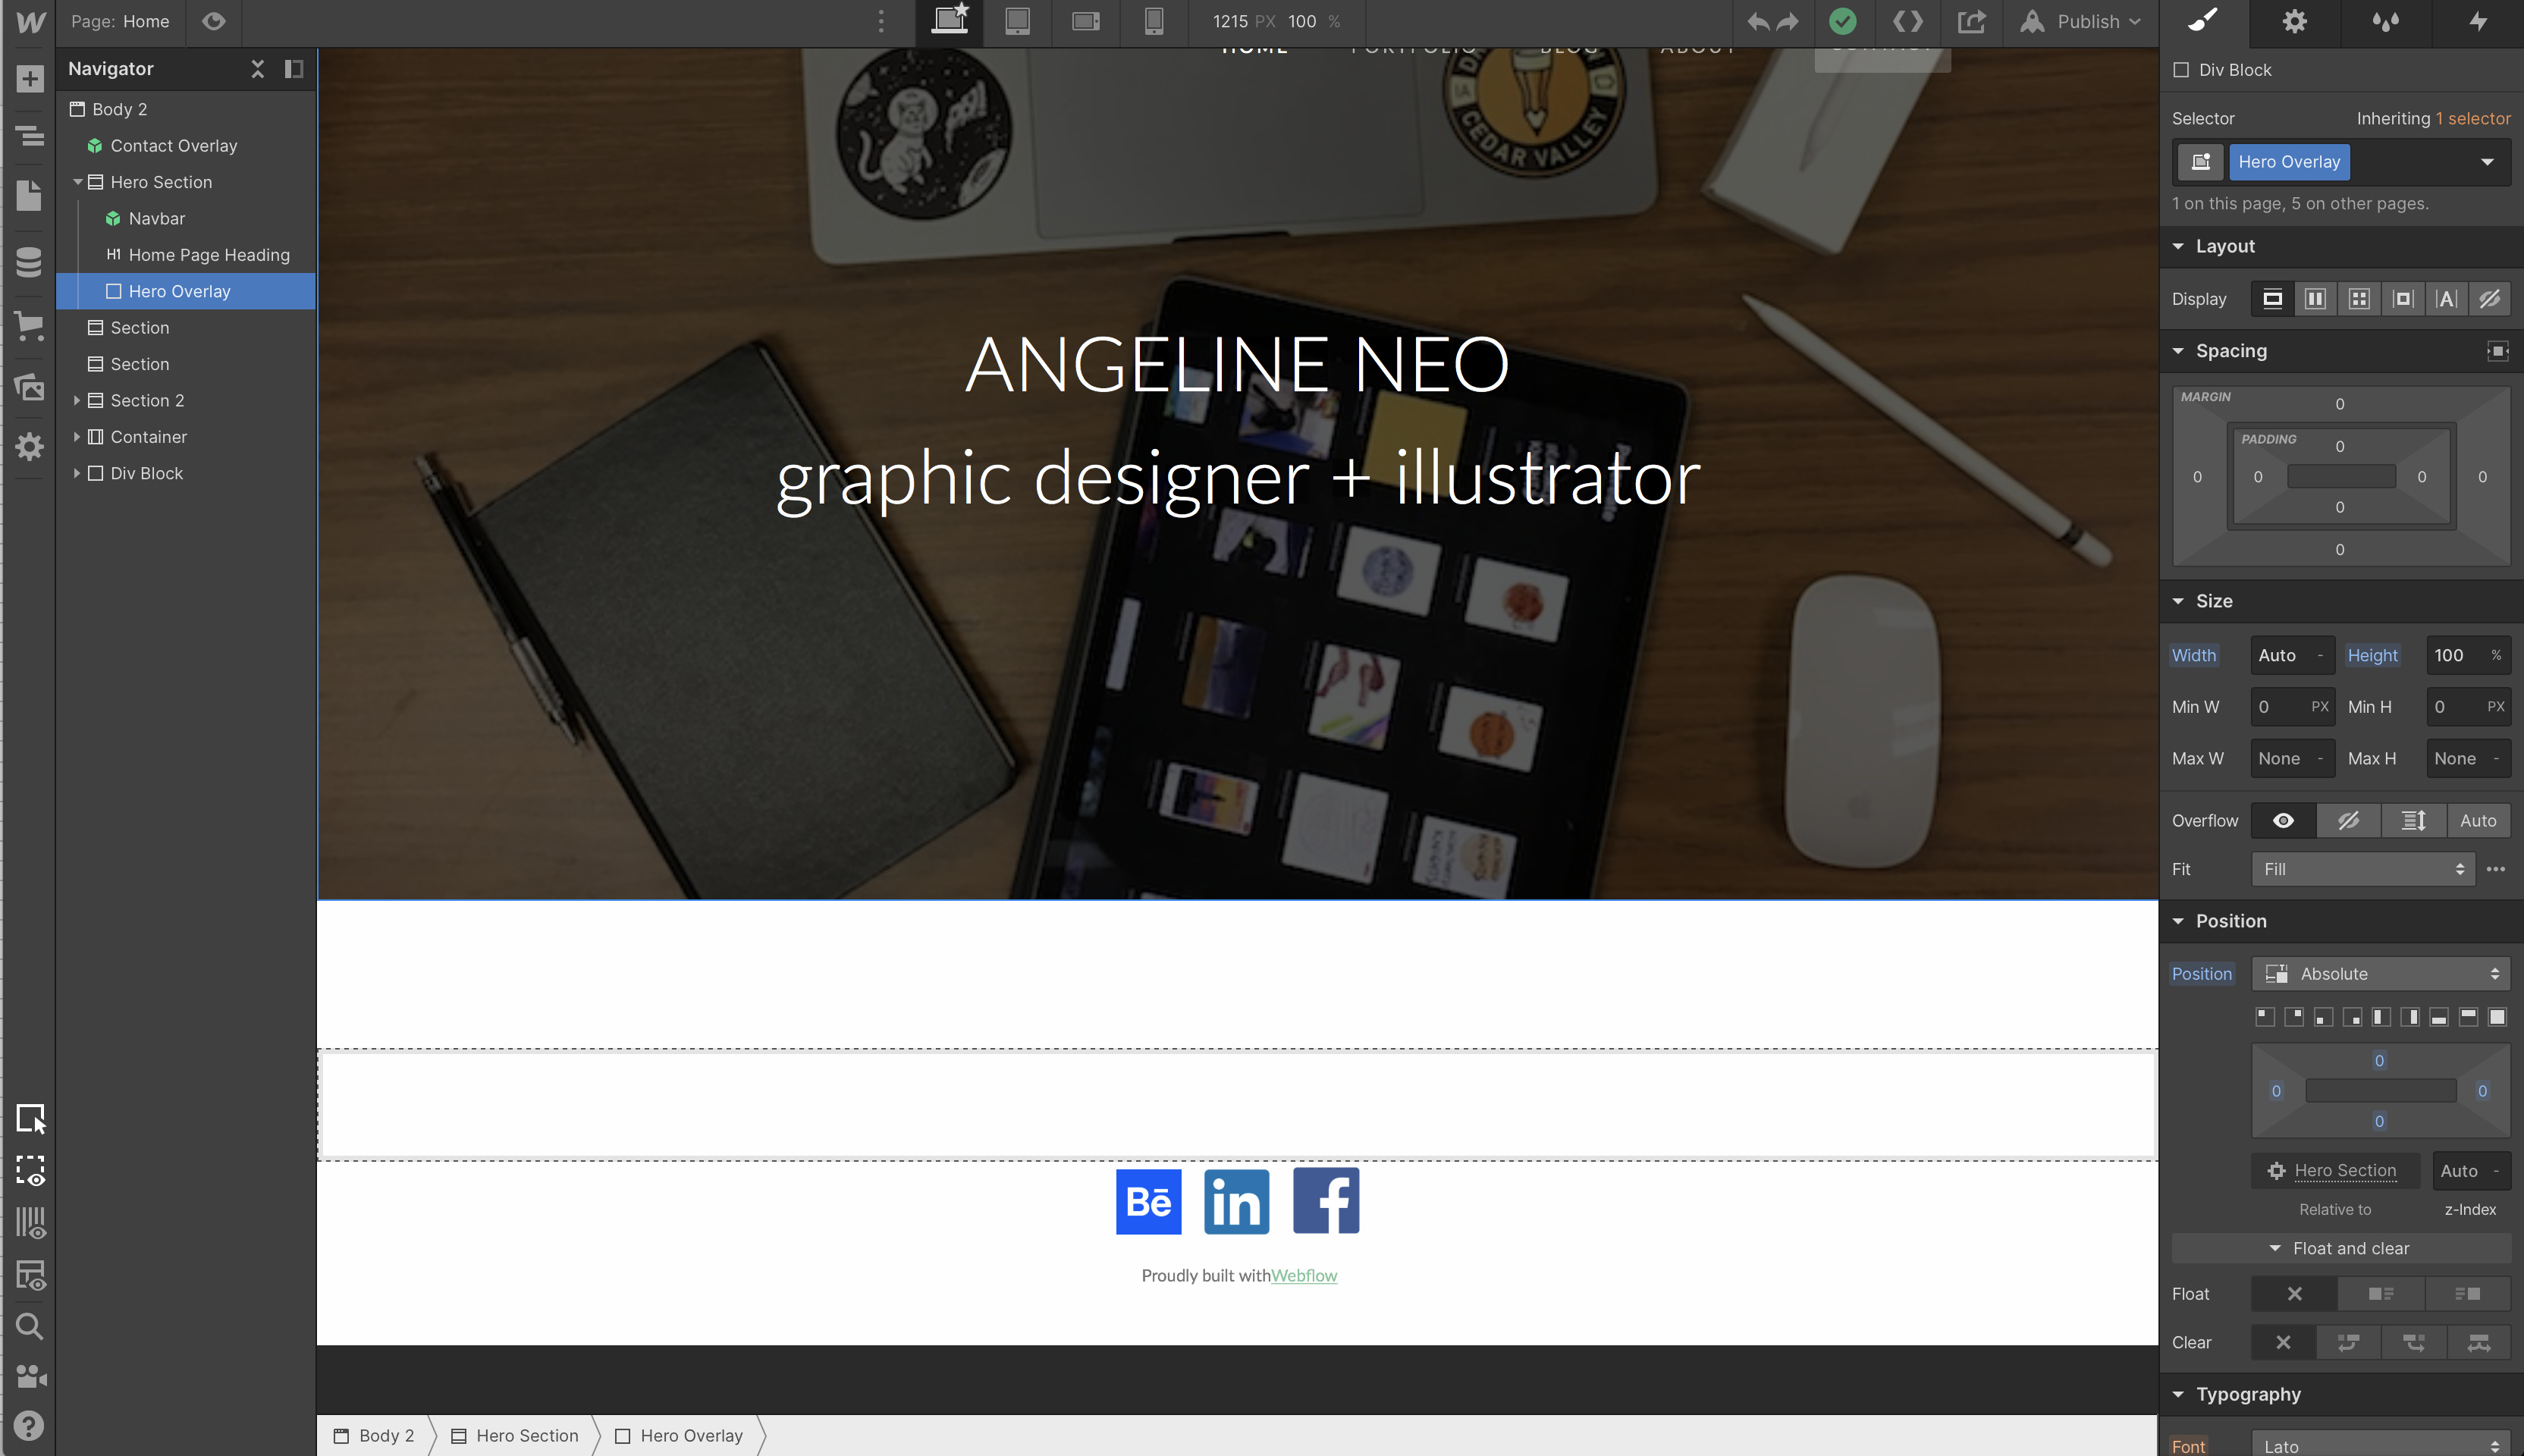Open the Assets panel
The height and width of the screenshot is (1456, 2524).
29,387
